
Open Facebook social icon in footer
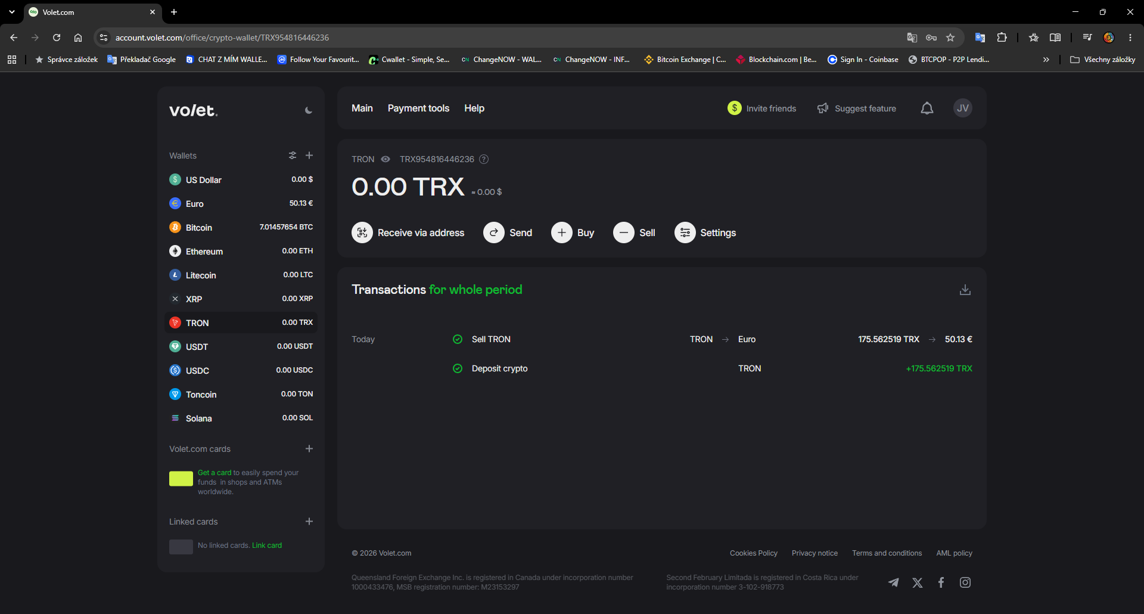click(x=941, y=582)
